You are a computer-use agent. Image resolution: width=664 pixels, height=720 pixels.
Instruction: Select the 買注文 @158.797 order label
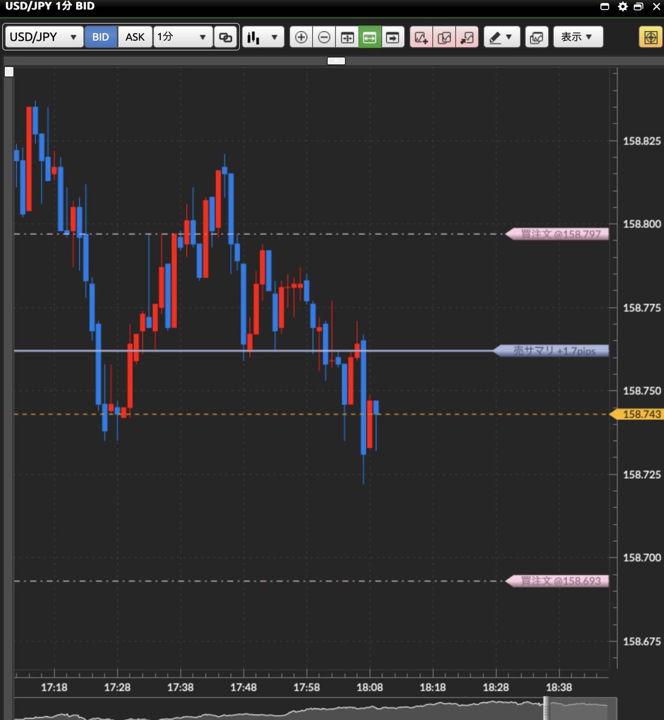(557, 234)
